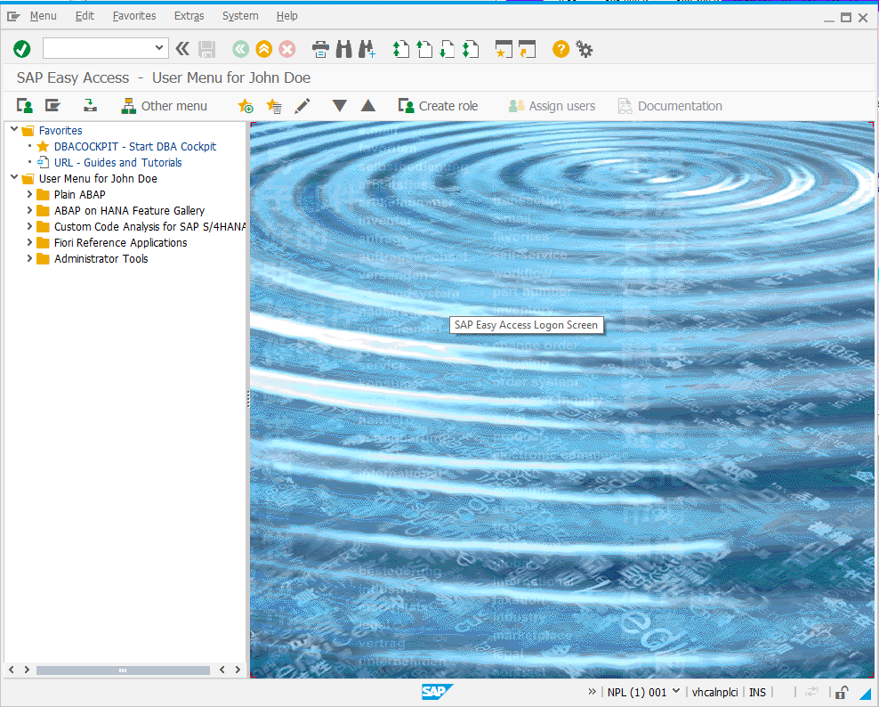The width and height of the screenshot is (879, 707).
Task: Click the Print icon
Action: tap(320, 49)
